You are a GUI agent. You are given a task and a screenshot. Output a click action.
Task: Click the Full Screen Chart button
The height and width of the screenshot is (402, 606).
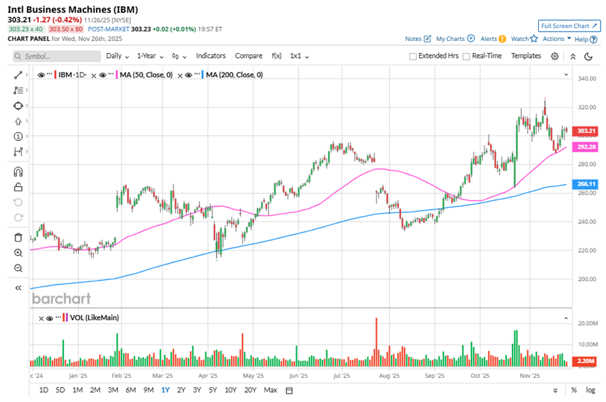569,26
